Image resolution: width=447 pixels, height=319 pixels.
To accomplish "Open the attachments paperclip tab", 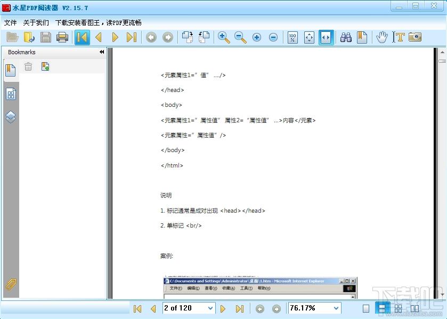I will tap(11, 284).
